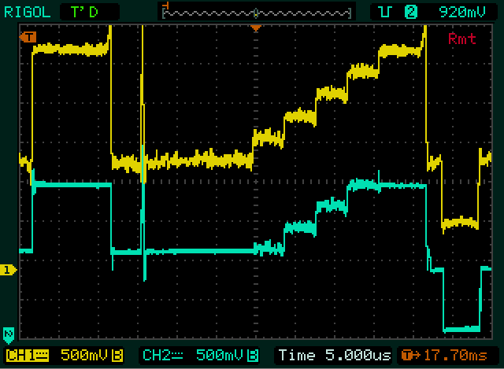Image resolution: width=504 pixels, height=369 pixels.
Task: Select the yellow channel 1 ground marker
Action: (9, 270)
